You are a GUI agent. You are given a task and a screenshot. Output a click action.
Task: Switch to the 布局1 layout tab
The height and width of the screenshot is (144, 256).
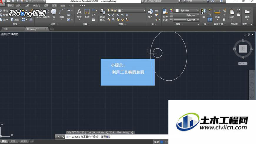[14, 141]
